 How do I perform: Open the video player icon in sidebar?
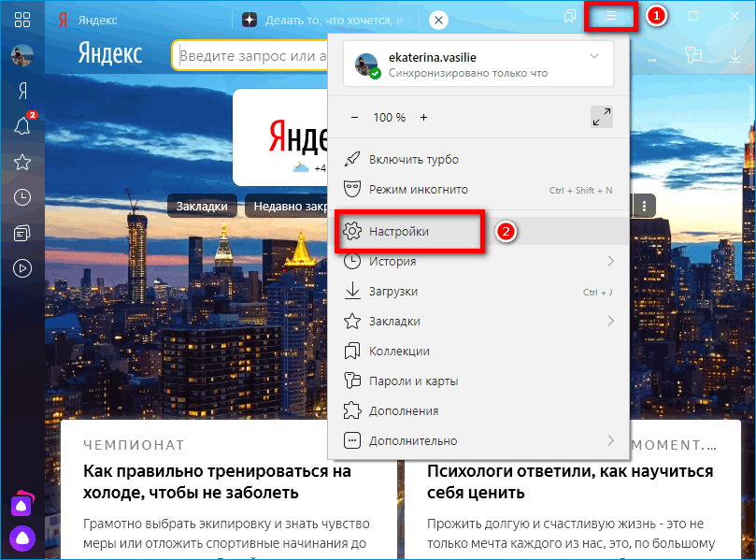point(21,268)
